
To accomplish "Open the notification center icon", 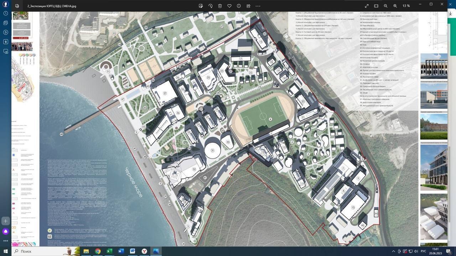I will coord(449,251).
